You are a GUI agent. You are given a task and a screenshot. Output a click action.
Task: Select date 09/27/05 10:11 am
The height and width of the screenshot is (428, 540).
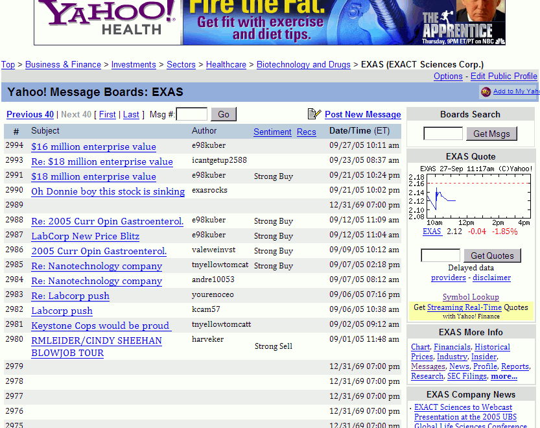coord(364,145)
